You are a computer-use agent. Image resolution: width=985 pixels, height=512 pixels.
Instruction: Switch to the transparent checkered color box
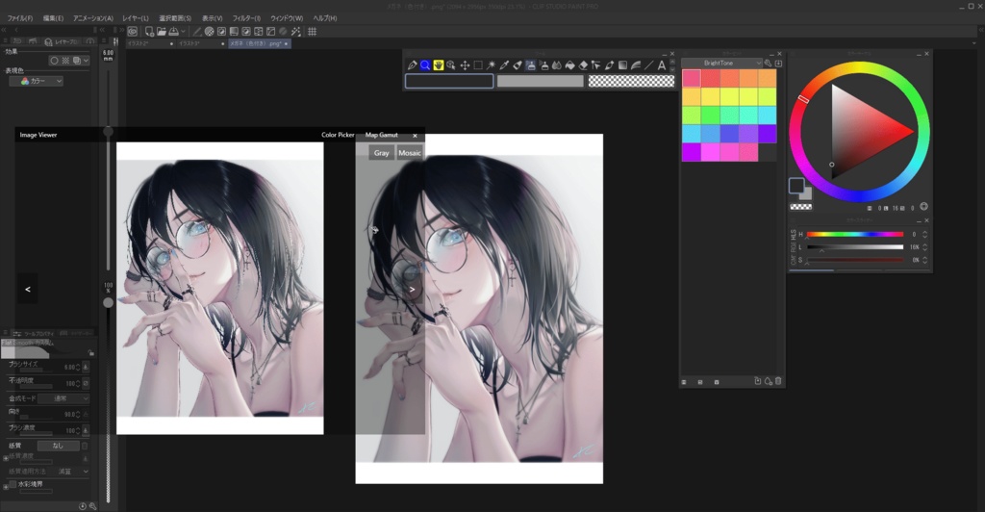pyautogui.click(x=631, y=81)
